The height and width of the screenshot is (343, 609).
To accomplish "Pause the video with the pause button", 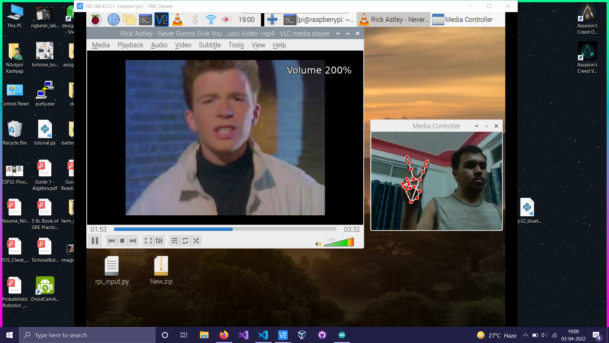I will click(x=95, y=241).
